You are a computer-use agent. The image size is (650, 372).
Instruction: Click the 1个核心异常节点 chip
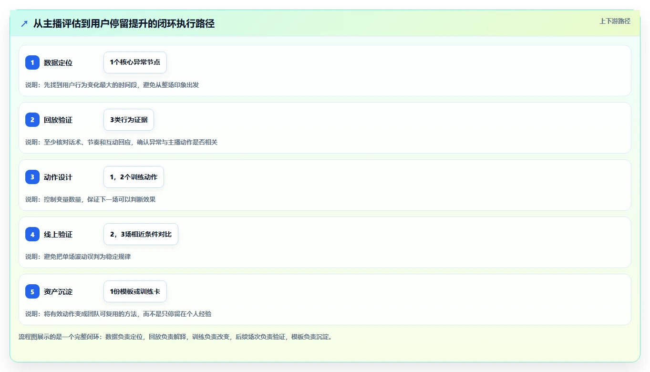(135, 62)
